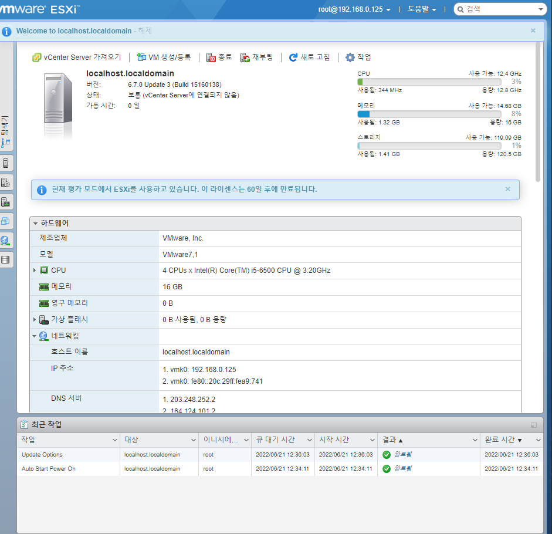Screen dimensions: 552x534
Task: Click the main panel vertical scrollbar
Action: (x=537, y=112)
